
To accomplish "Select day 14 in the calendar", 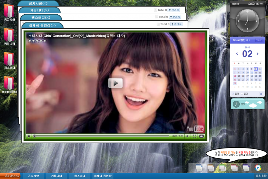I will tap(235, 76).
